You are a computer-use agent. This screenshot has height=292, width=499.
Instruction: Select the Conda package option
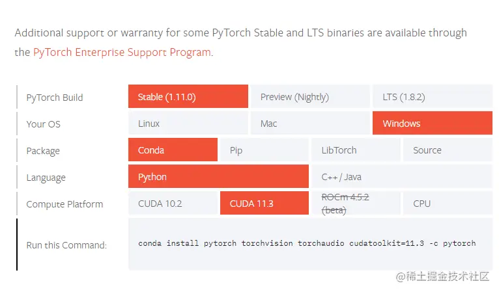point(173,150)
